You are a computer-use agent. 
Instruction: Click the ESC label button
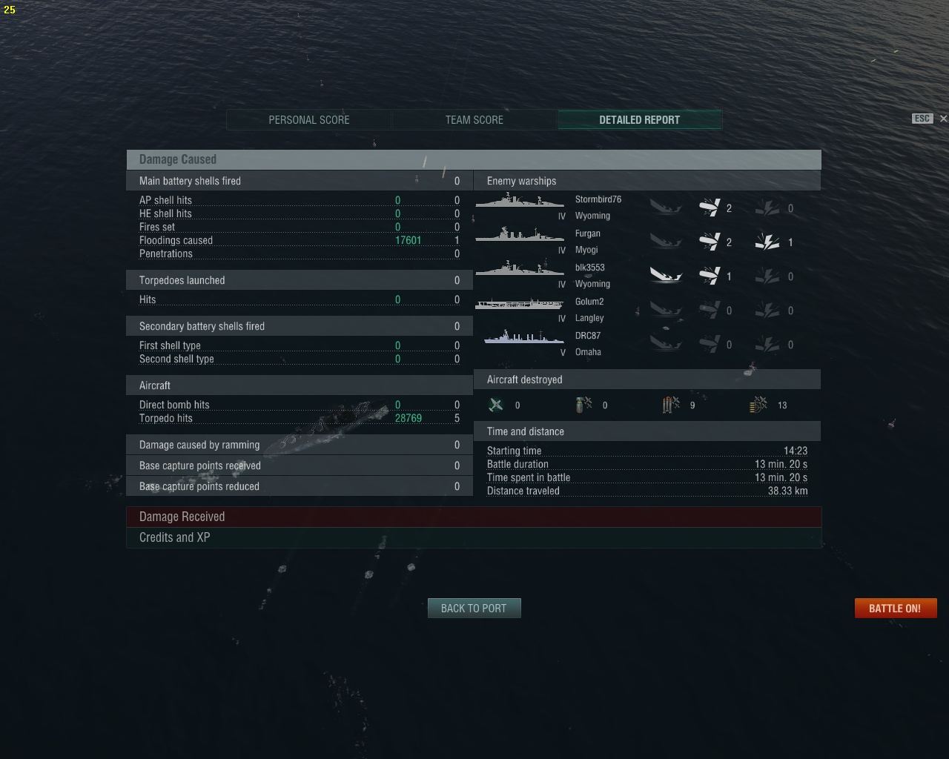(922, 119)
